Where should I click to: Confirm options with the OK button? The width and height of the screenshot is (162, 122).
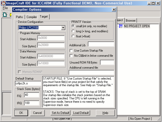click(x=21, y=113)
